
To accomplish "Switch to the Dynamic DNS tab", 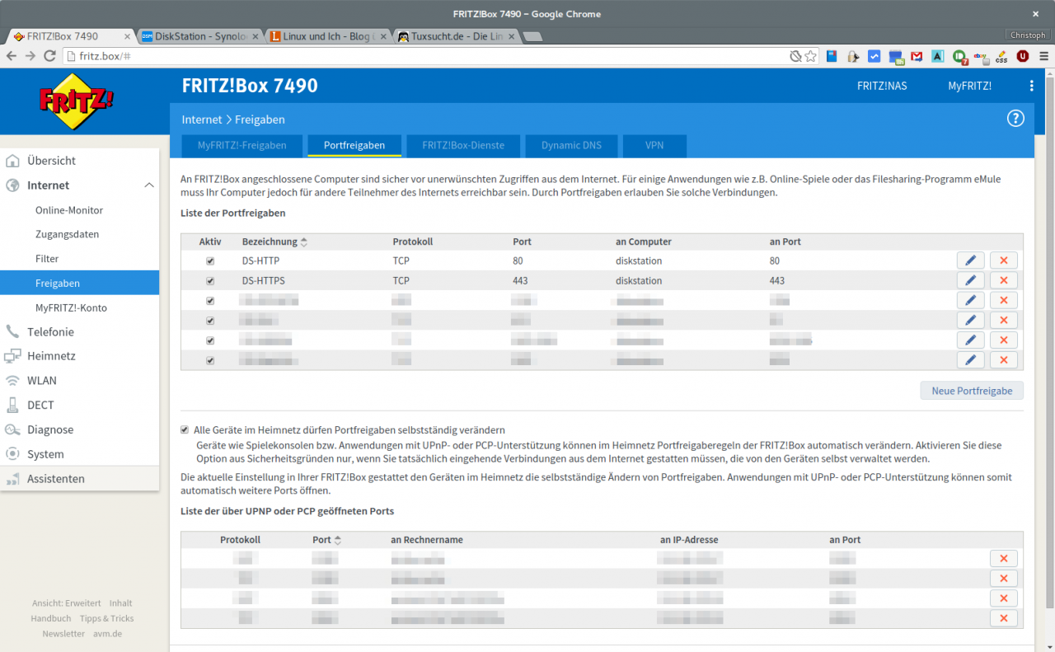I will 571,146.
